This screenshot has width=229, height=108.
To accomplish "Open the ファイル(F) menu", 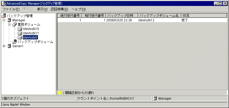I will click(x=11, y=9).
